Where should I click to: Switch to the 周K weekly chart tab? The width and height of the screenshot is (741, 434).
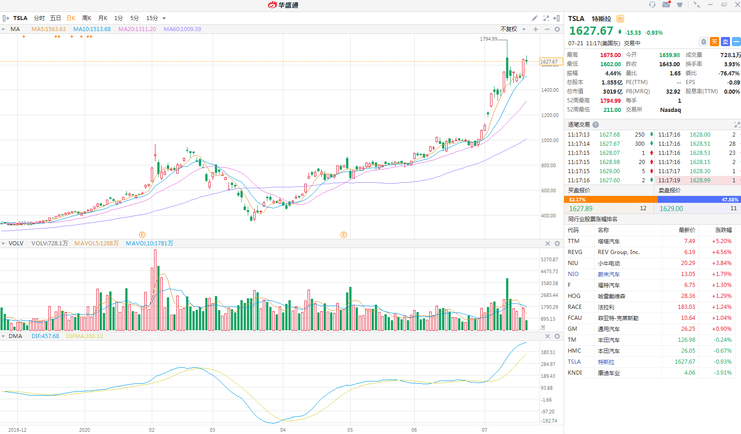87,18
